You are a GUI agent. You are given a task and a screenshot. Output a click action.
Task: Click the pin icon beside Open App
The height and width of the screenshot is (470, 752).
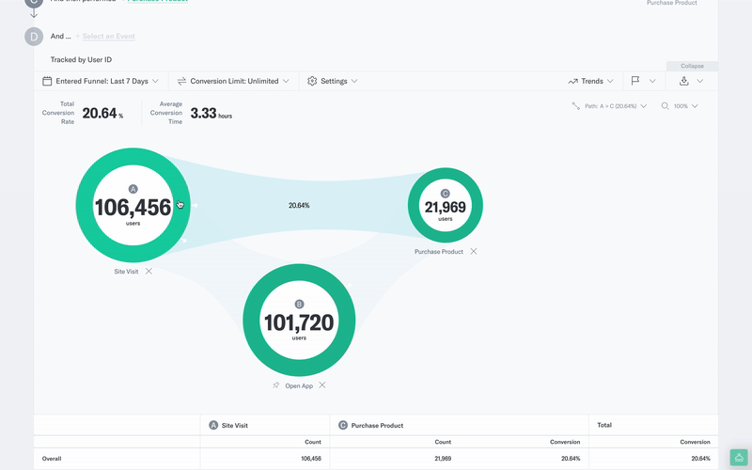point(275,385)
